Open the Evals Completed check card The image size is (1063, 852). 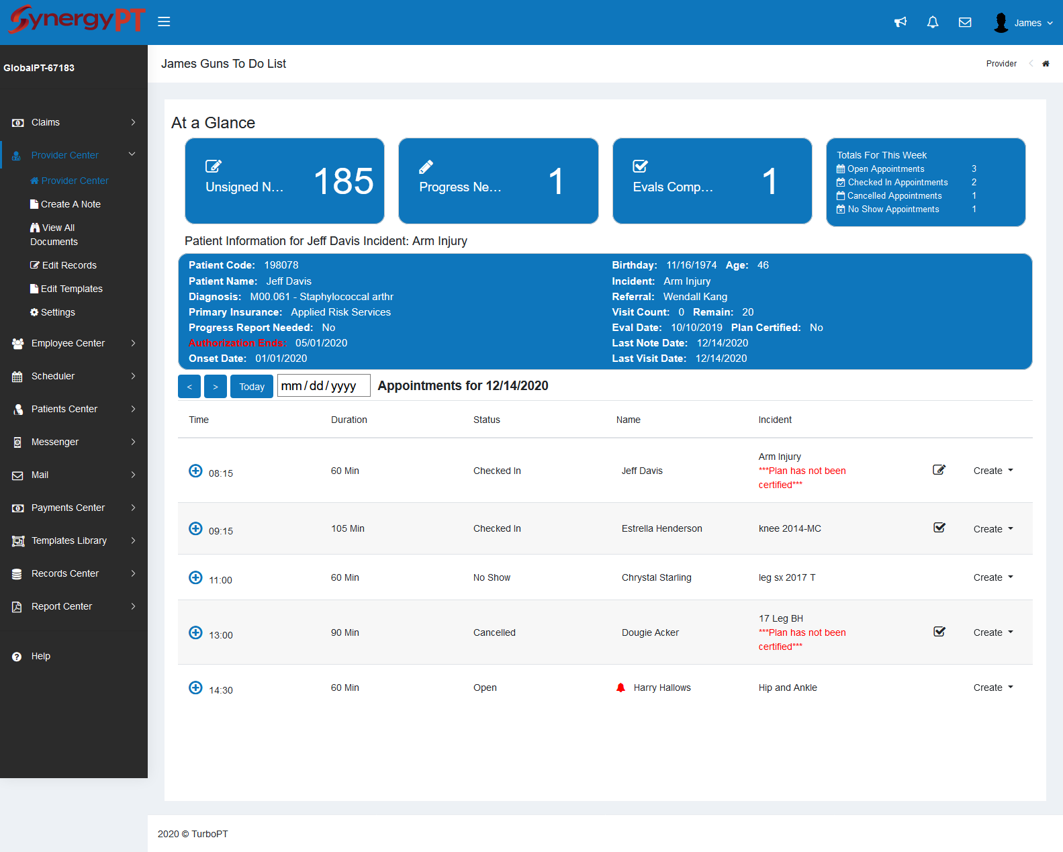coord(712,181)
